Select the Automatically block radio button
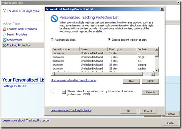The height and width of the screenshot is (129, 182). click(x=52, y=40)
